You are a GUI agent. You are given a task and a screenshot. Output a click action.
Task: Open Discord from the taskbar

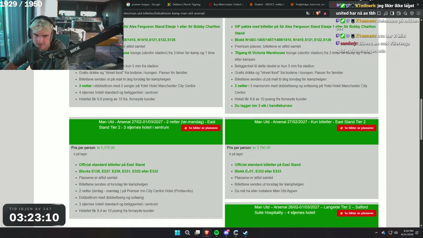pyautogui.click(x=226, y=233)
